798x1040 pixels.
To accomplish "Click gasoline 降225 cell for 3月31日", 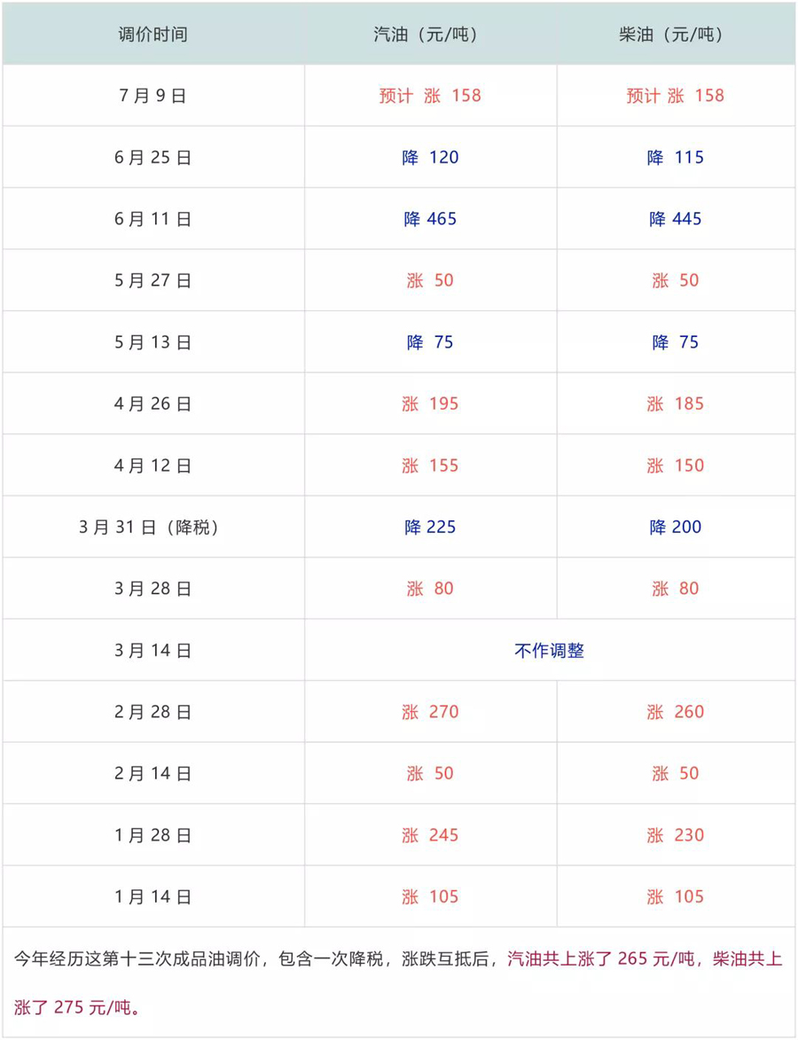I will (x=430, y=528).
